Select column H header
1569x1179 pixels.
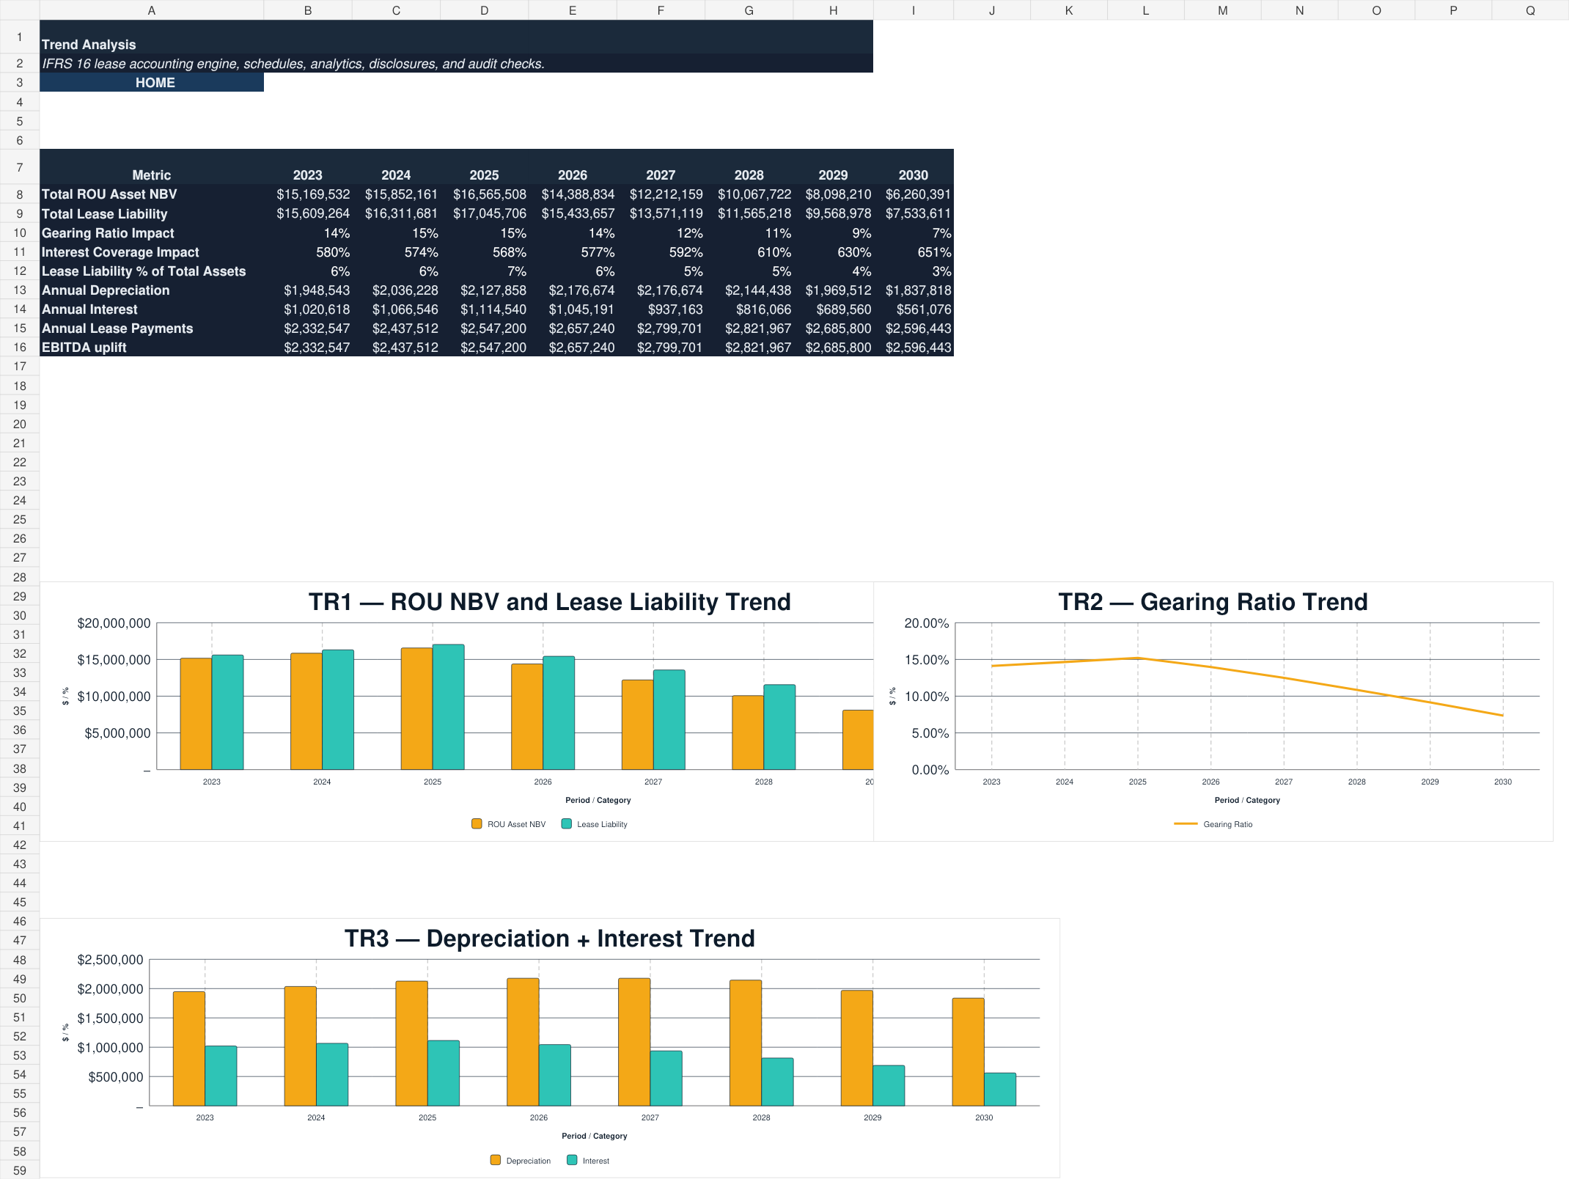(833, 10)
